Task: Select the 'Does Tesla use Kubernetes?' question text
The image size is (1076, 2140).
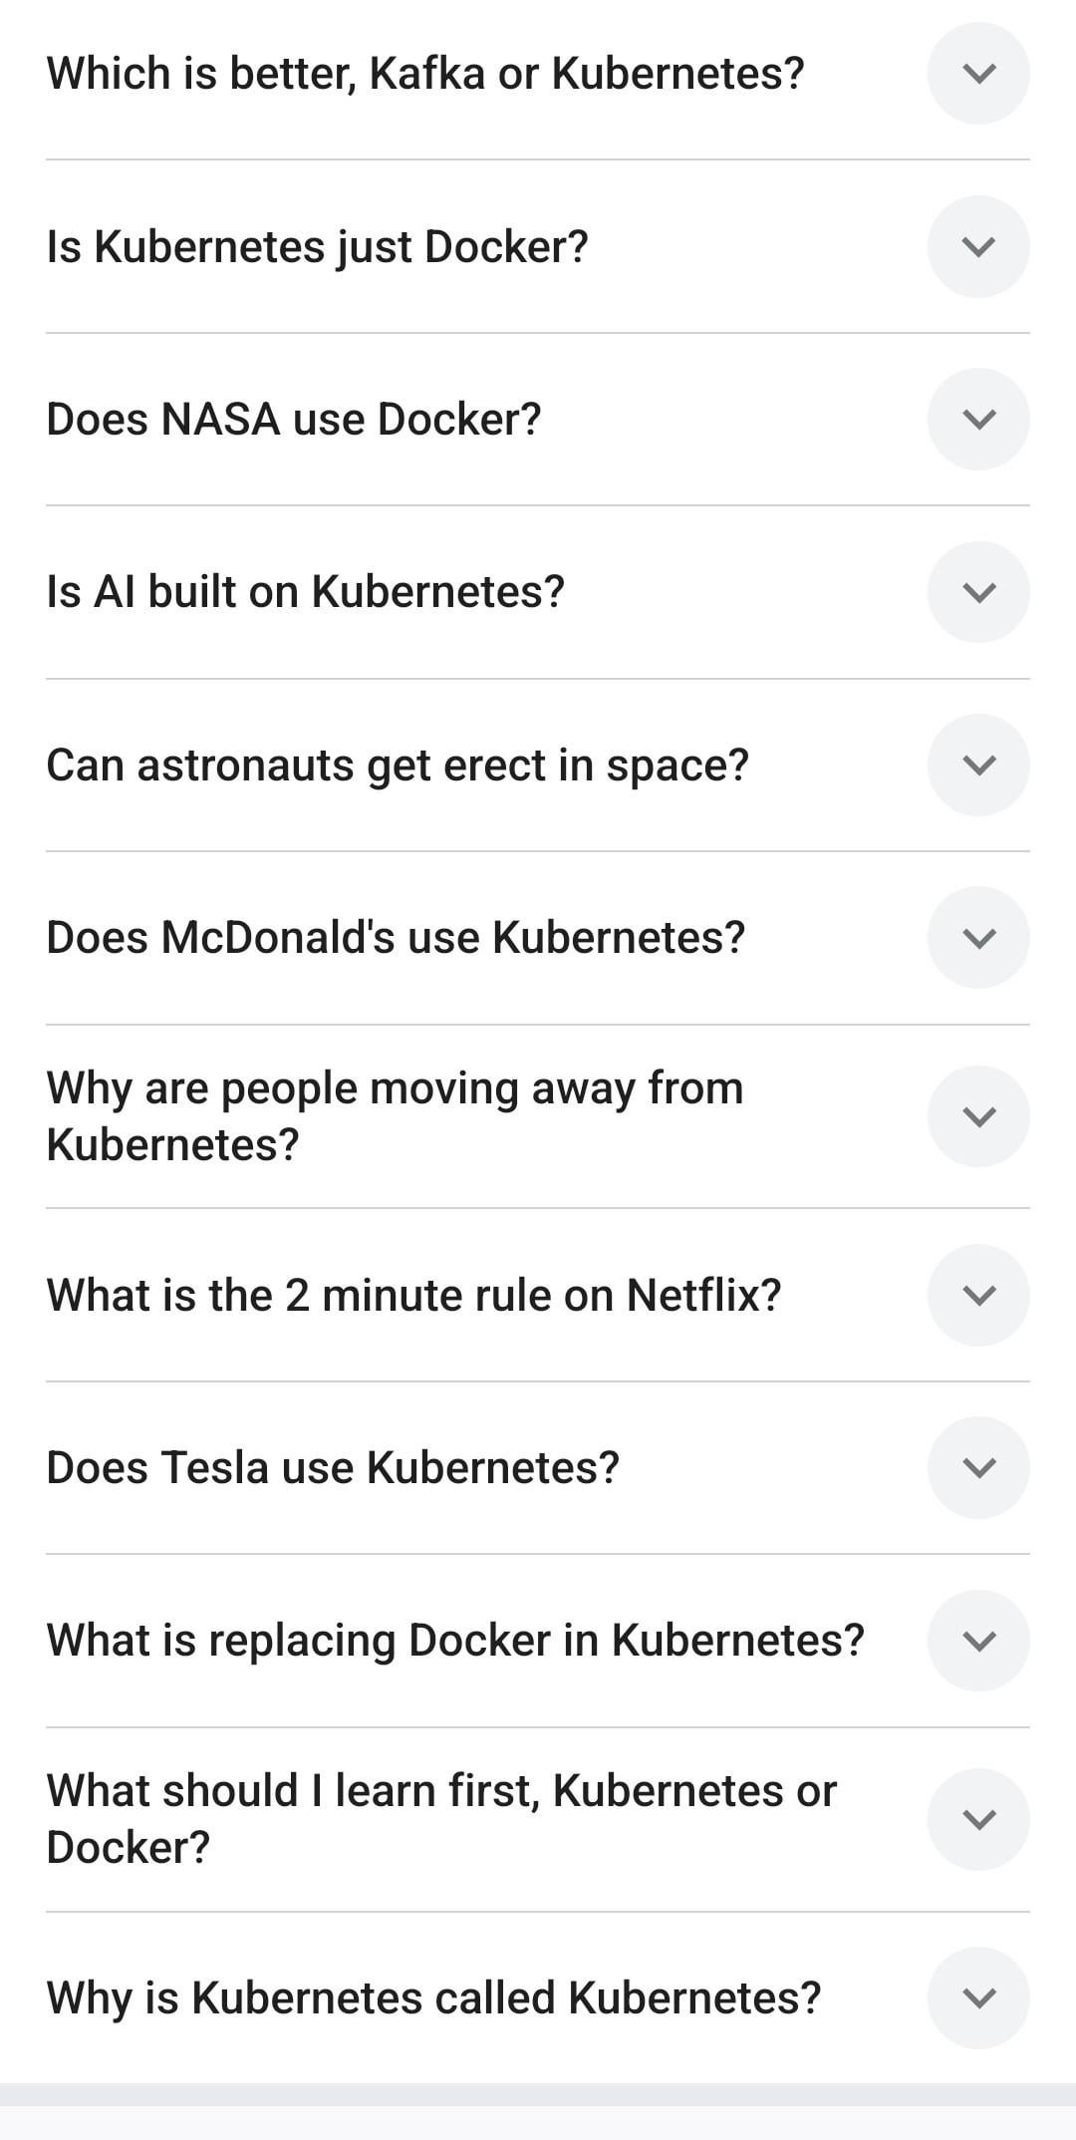Action: click(333, 1467)
